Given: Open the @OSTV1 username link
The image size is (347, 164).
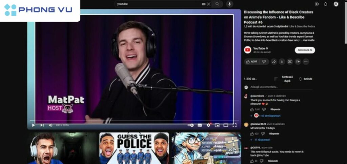Looking at the screenshot, I should 255,148.
